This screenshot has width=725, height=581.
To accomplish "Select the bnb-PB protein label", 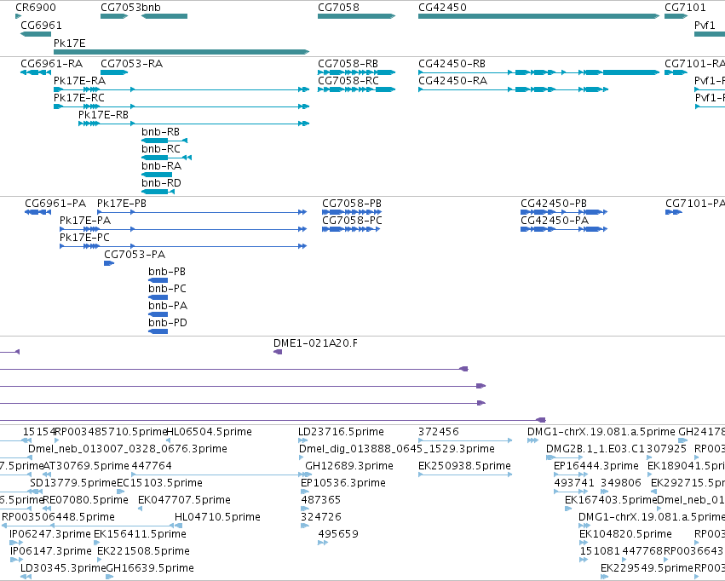I will click(x=167, y=272).
